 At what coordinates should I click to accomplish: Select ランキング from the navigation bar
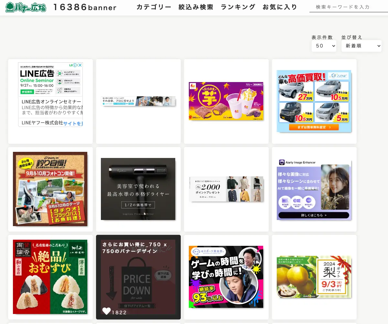[x=238, y=6]
